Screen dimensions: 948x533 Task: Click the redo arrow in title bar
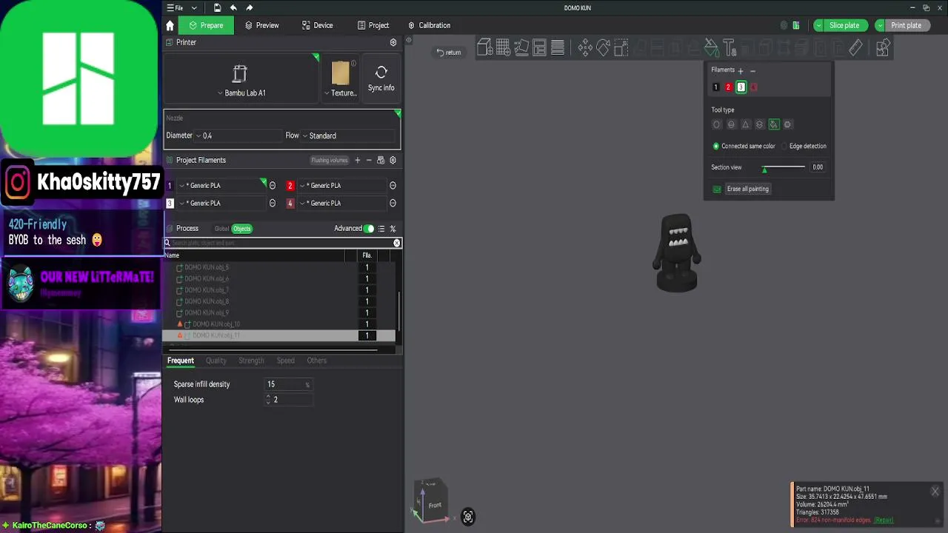250,8
